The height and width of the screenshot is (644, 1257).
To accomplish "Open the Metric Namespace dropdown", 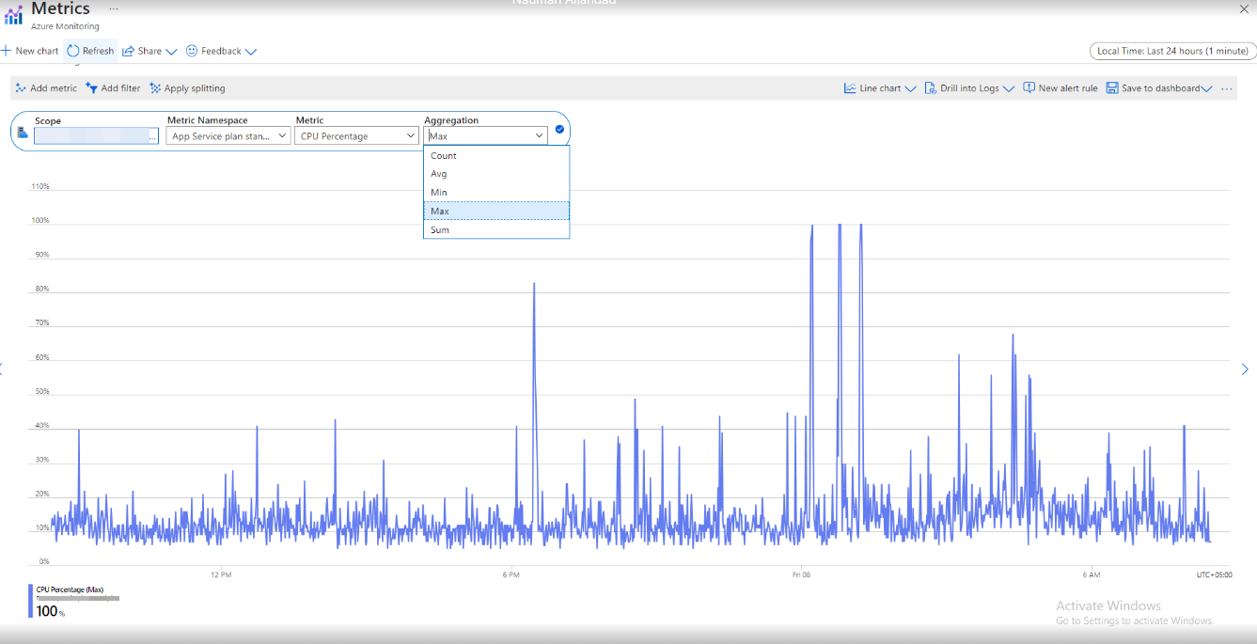I will coord(228,135).
